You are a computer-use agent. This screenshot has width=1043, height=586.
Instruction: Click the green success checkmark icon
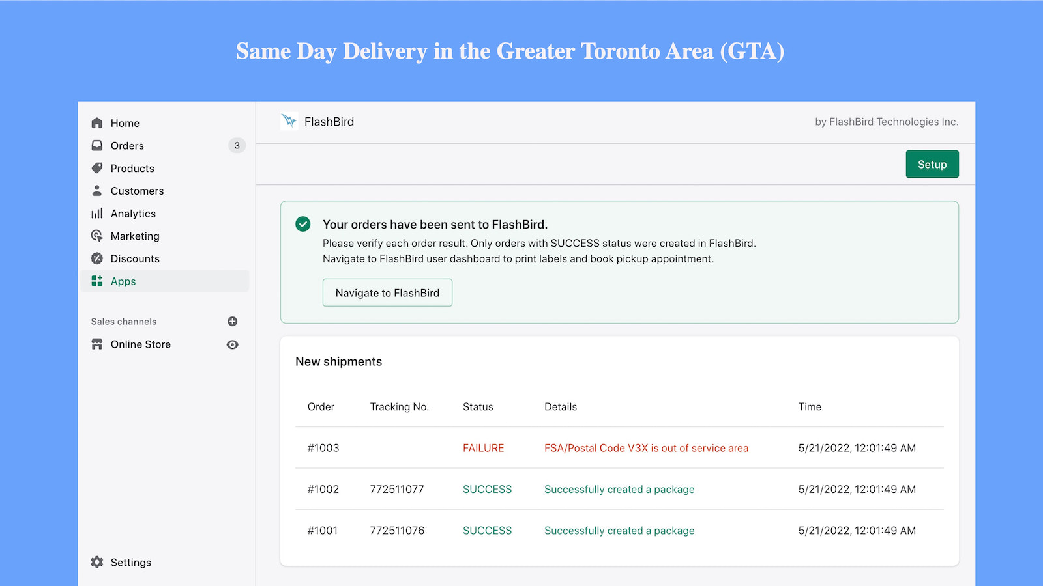pyautogui.click(x=303, y=224)
